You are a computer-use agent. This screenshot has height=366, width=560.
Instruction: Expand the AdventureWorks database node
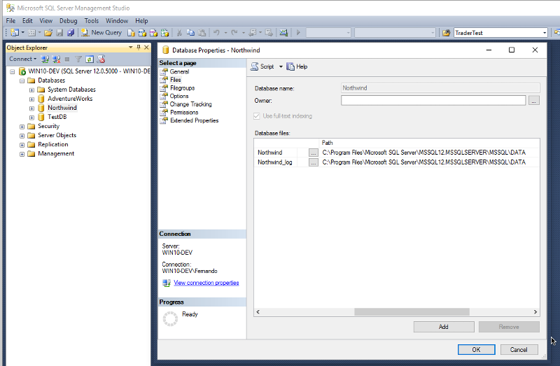(31, 99)
